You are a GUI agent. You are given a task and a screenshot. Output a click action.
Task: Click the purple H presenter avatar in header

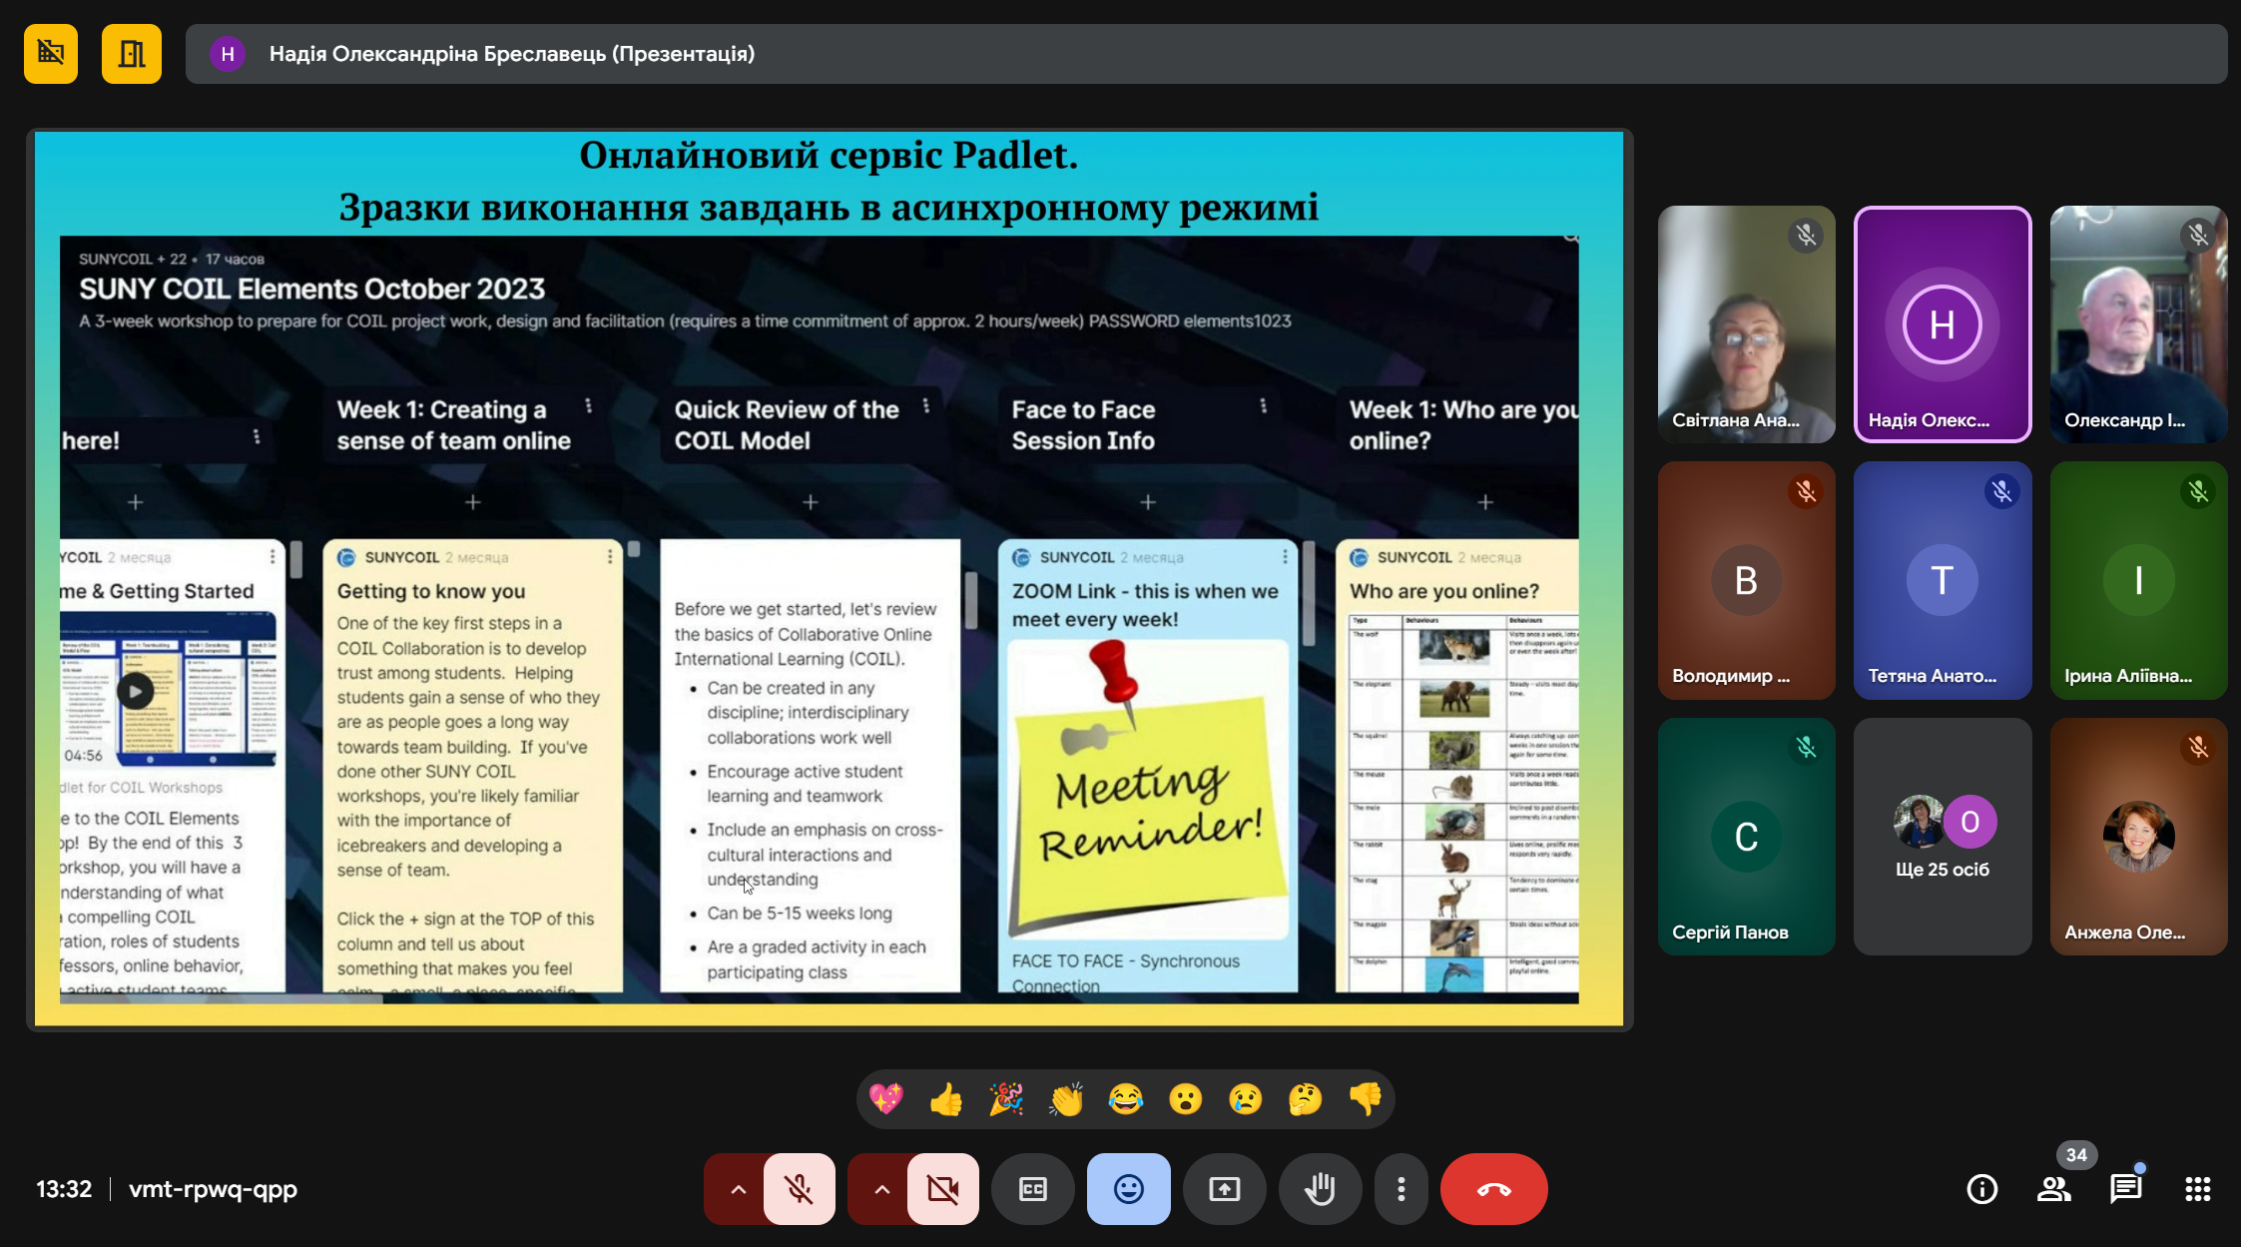(228, 54)
